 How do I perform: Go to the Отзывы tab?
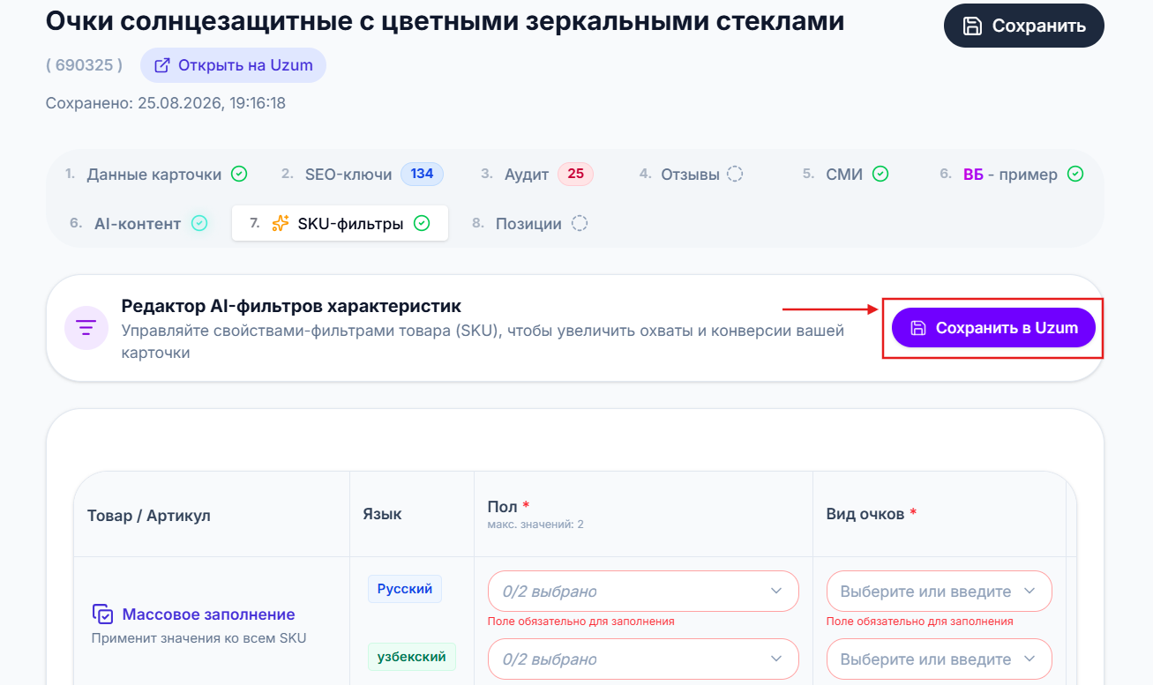[691, 175]
